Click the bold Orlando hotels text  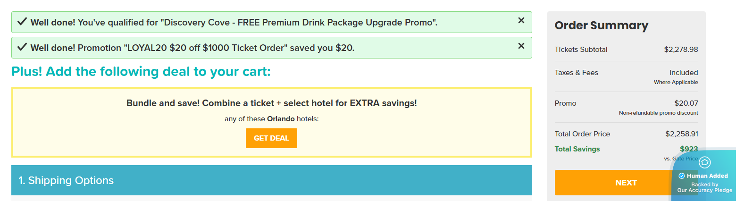(x=280, y=119)
